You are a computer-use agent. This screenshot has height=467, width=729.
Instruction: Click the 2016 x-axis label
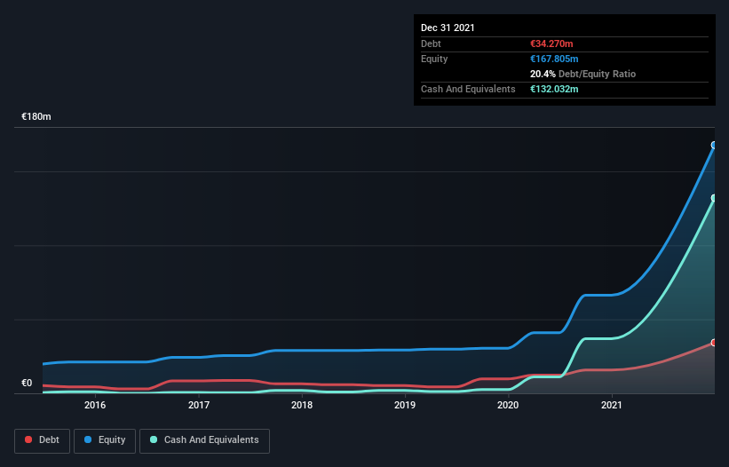coord(95,405)
